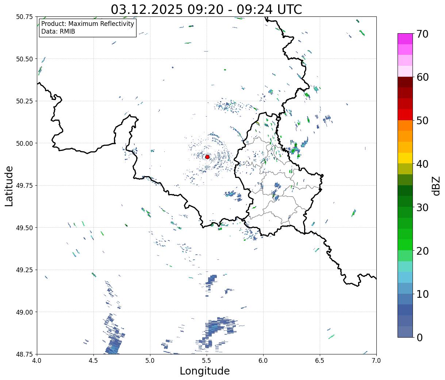445x380 pixels.
Task: Click latitude tick label 49.75
Action: pyautogui.click(x=24, y=186)
